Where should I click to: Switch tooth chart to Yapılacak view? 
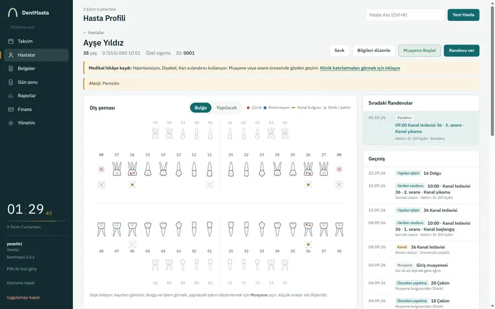[x=226, y=108]
